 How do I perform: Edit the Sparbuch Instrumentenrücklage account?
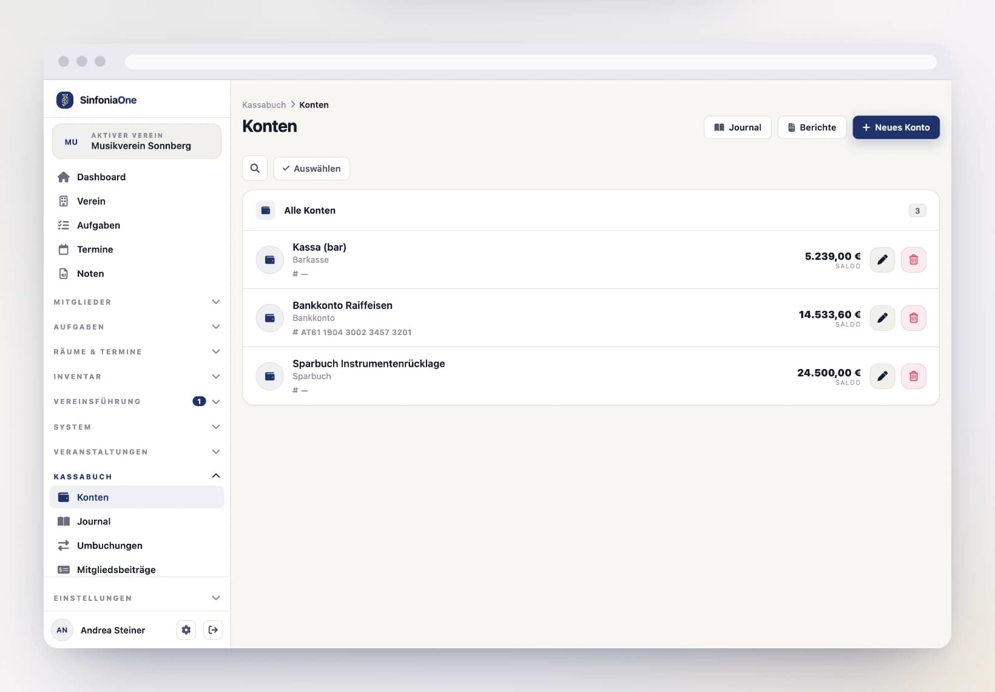[882, 376]
